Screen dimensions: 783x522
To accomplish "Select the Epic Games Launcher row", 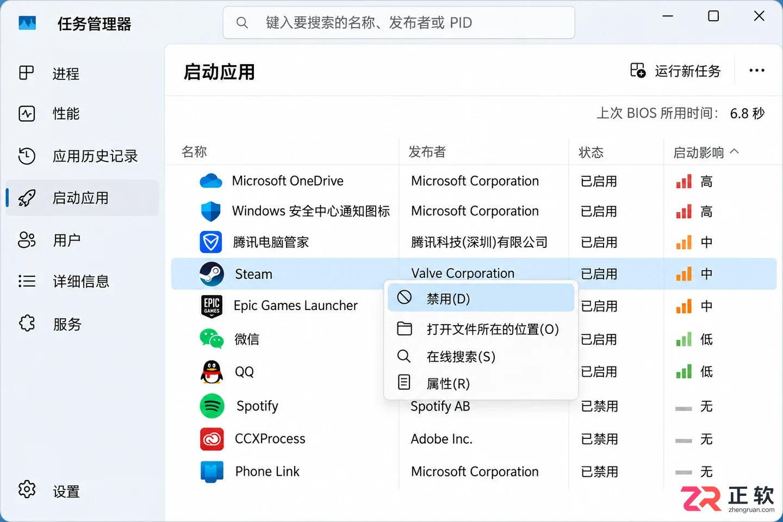I will click(474, 306).
